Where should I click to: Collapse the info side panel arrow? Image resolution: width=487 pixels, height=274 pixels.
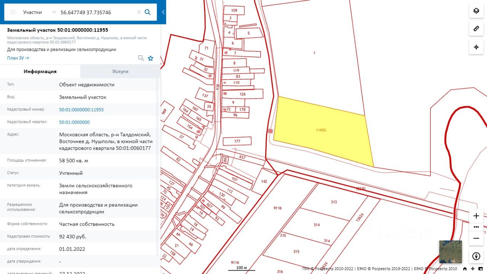163,12
